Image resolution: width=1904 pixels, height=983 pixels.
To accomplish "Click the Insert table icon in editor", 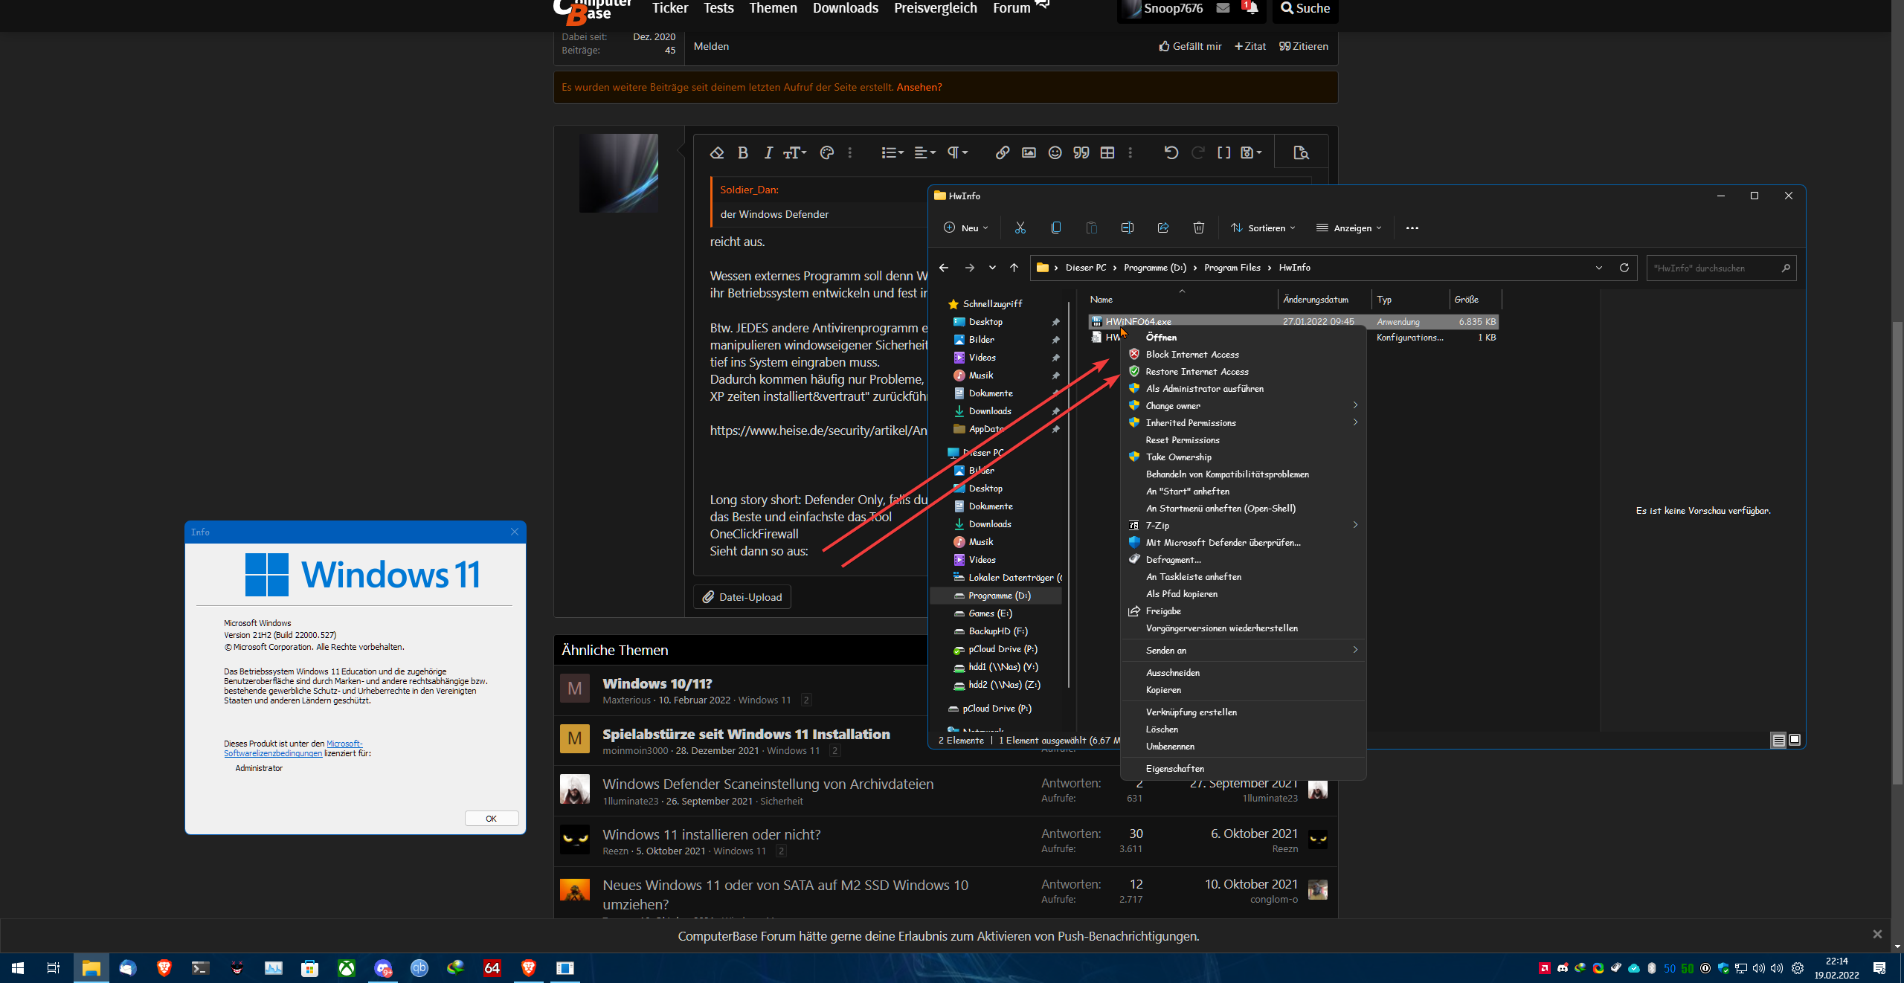I will (1107, 152).
